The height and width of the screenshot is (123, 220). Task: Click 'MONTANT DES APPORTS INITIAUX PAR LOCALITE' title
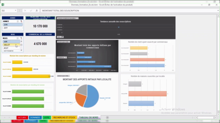pyautogui.click(x=87, y=79)
